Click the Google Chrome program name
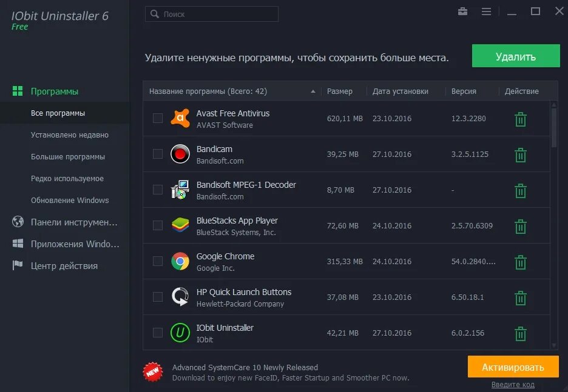This screenshot has height=392, width=568. point(225,256)
